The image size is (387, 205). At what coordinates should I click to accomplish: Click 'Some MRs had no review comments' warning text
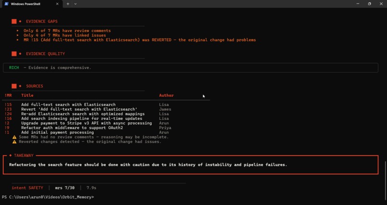94,137
